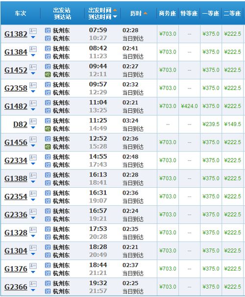Sort by departure time ascending arrow
The image size is (245, 297).
click(x=115, y=10)
